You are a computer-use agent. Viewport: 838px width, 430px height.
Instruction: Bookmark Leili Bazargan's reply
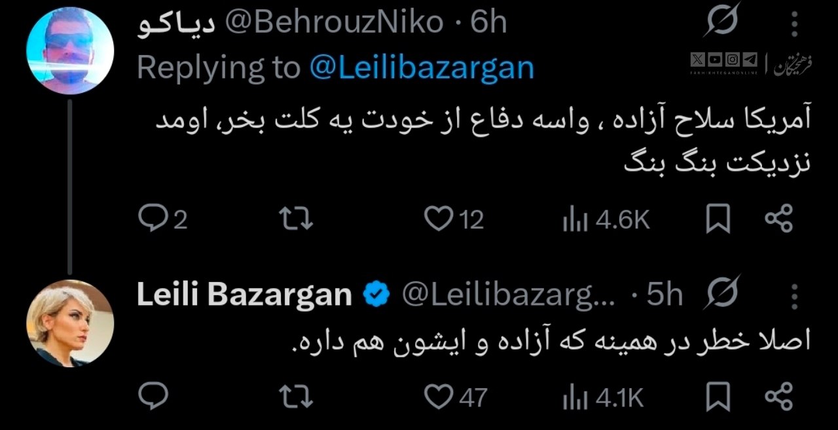[718, 396]
